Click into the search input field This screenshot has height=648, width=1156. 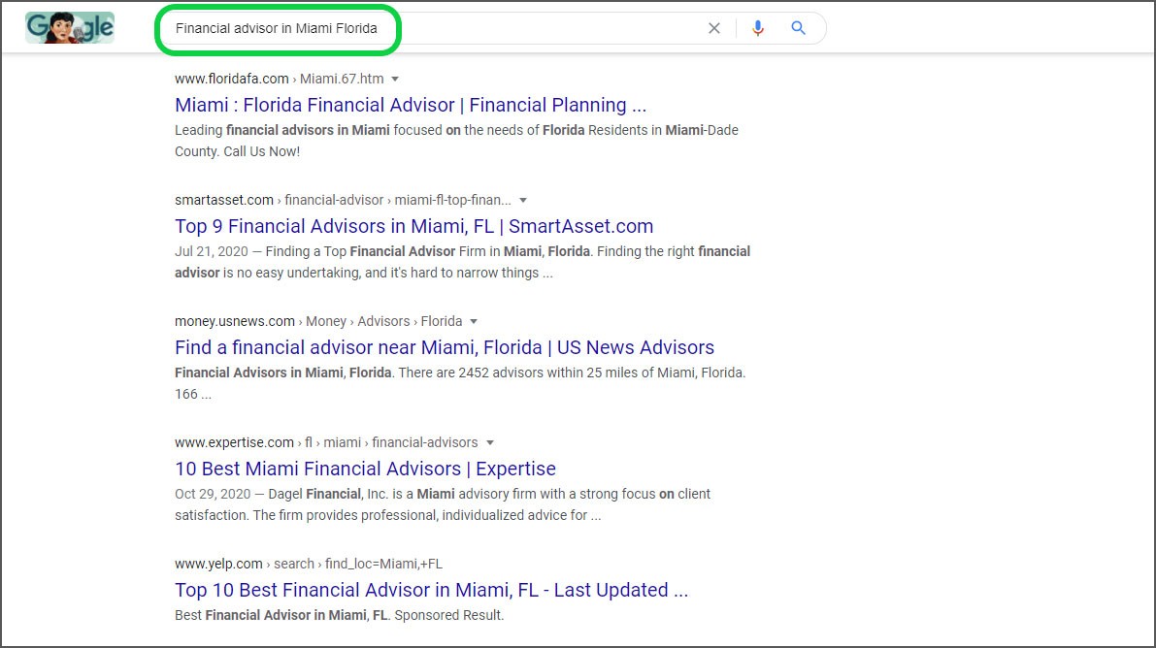click(485, 28)
